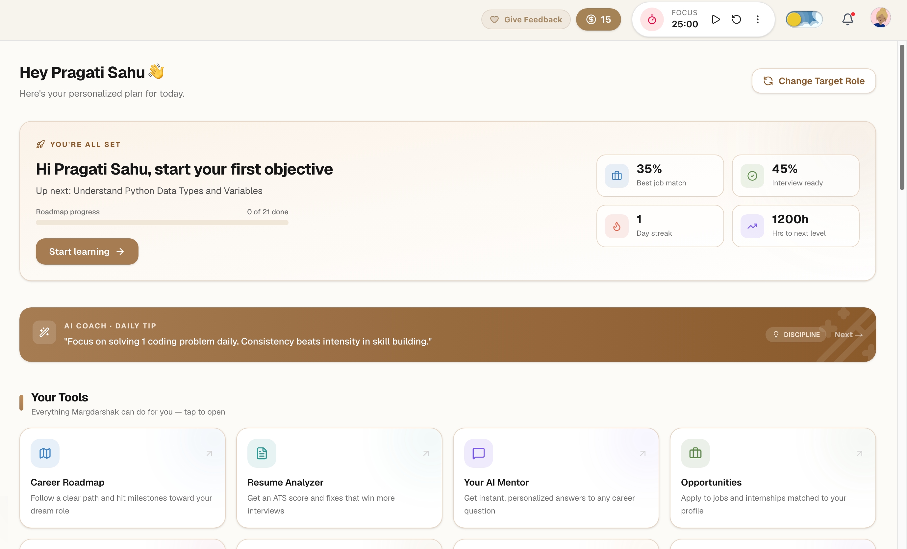Open focus timer three-dot options menu
The height and width of the screenshot is (549, 907).
tap(757, 19)
